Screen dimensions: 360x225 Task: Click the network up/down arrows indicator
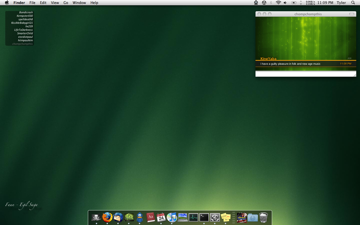(301, 2)
